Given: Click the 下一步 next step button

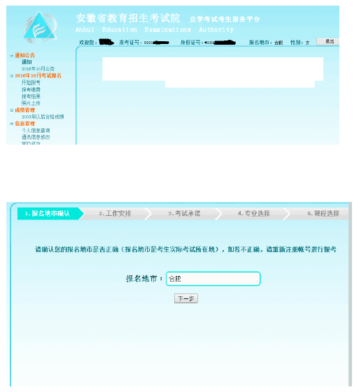Looking at the screenshot, I should tap(186, 298).
